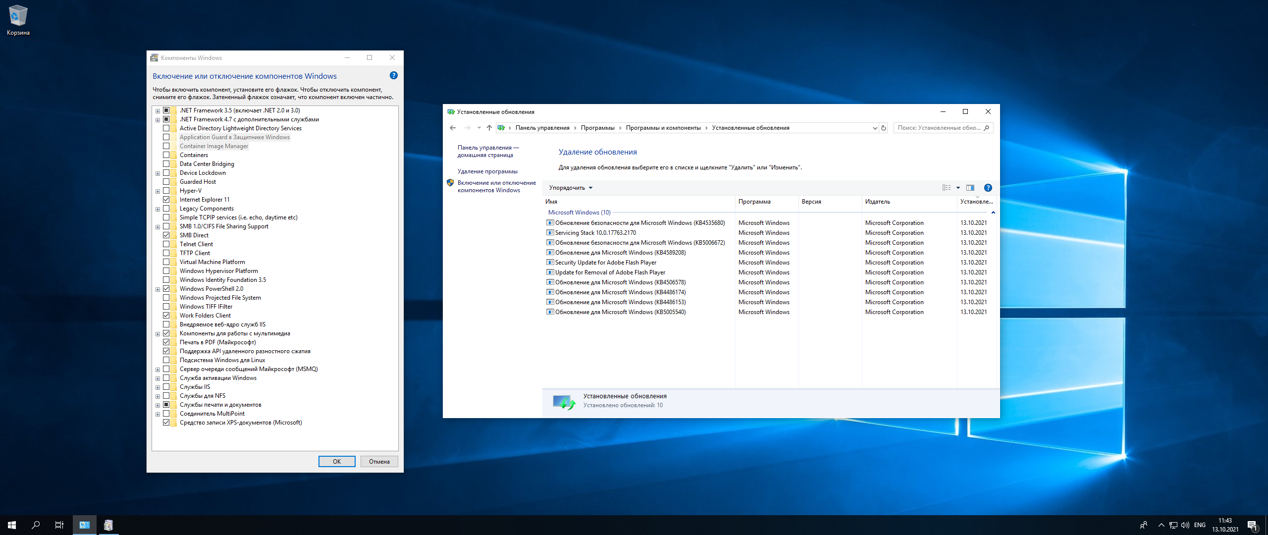The image size is (1268, 535).
Task: Uncheck the Work Folders Client checkbox
Action: (166, 316)
